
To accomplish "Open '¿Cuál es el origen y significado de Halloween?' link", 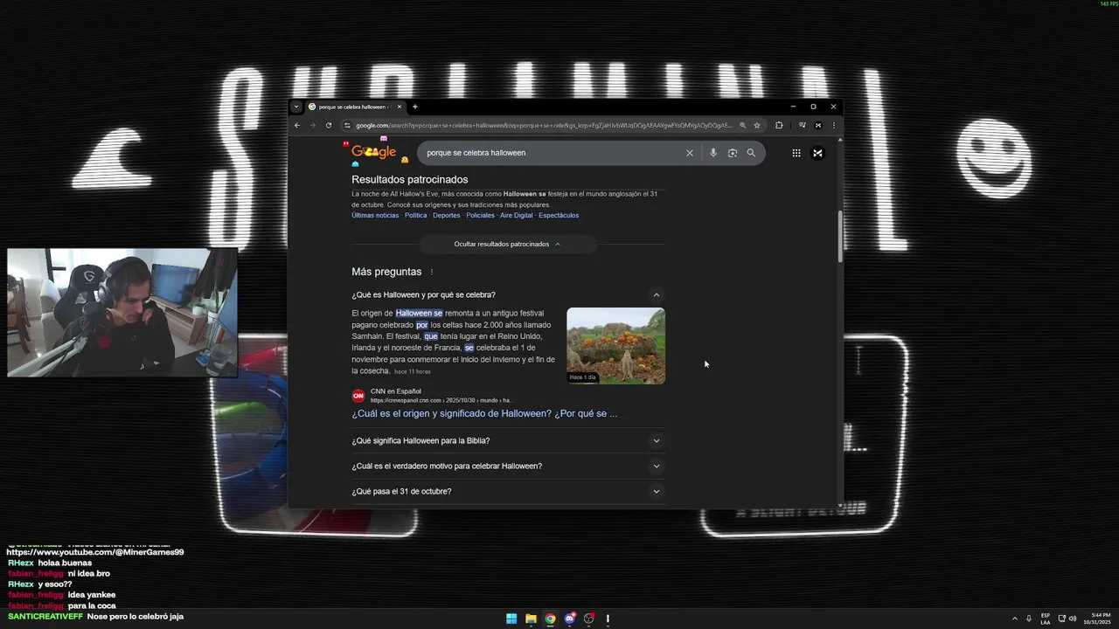I will [x=484, y=413].
